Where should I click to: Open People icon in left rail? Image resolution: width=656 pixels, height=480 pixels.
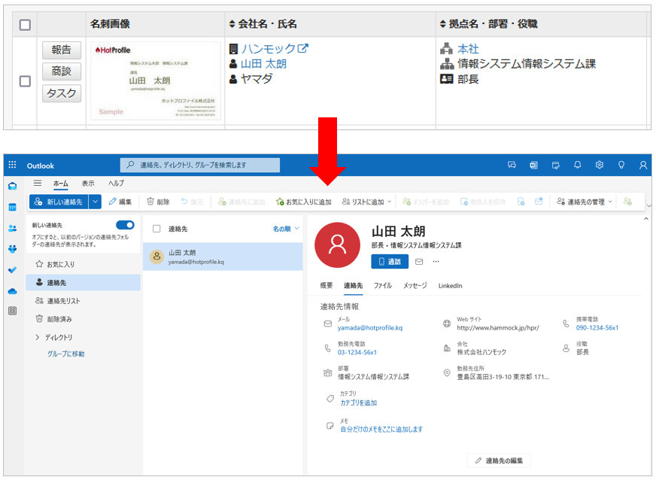13,229
